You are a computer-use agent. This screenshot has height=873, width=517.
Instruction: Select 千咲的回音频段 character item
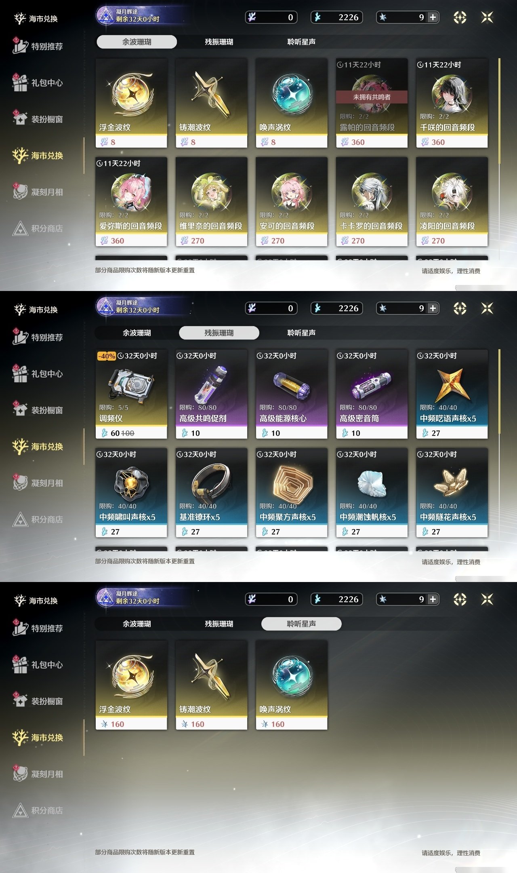point(452,103)
